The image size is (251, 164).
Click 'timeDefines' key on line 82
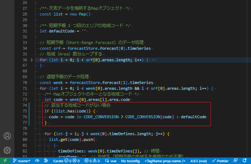pyautogui.click(x=71, y=151)
